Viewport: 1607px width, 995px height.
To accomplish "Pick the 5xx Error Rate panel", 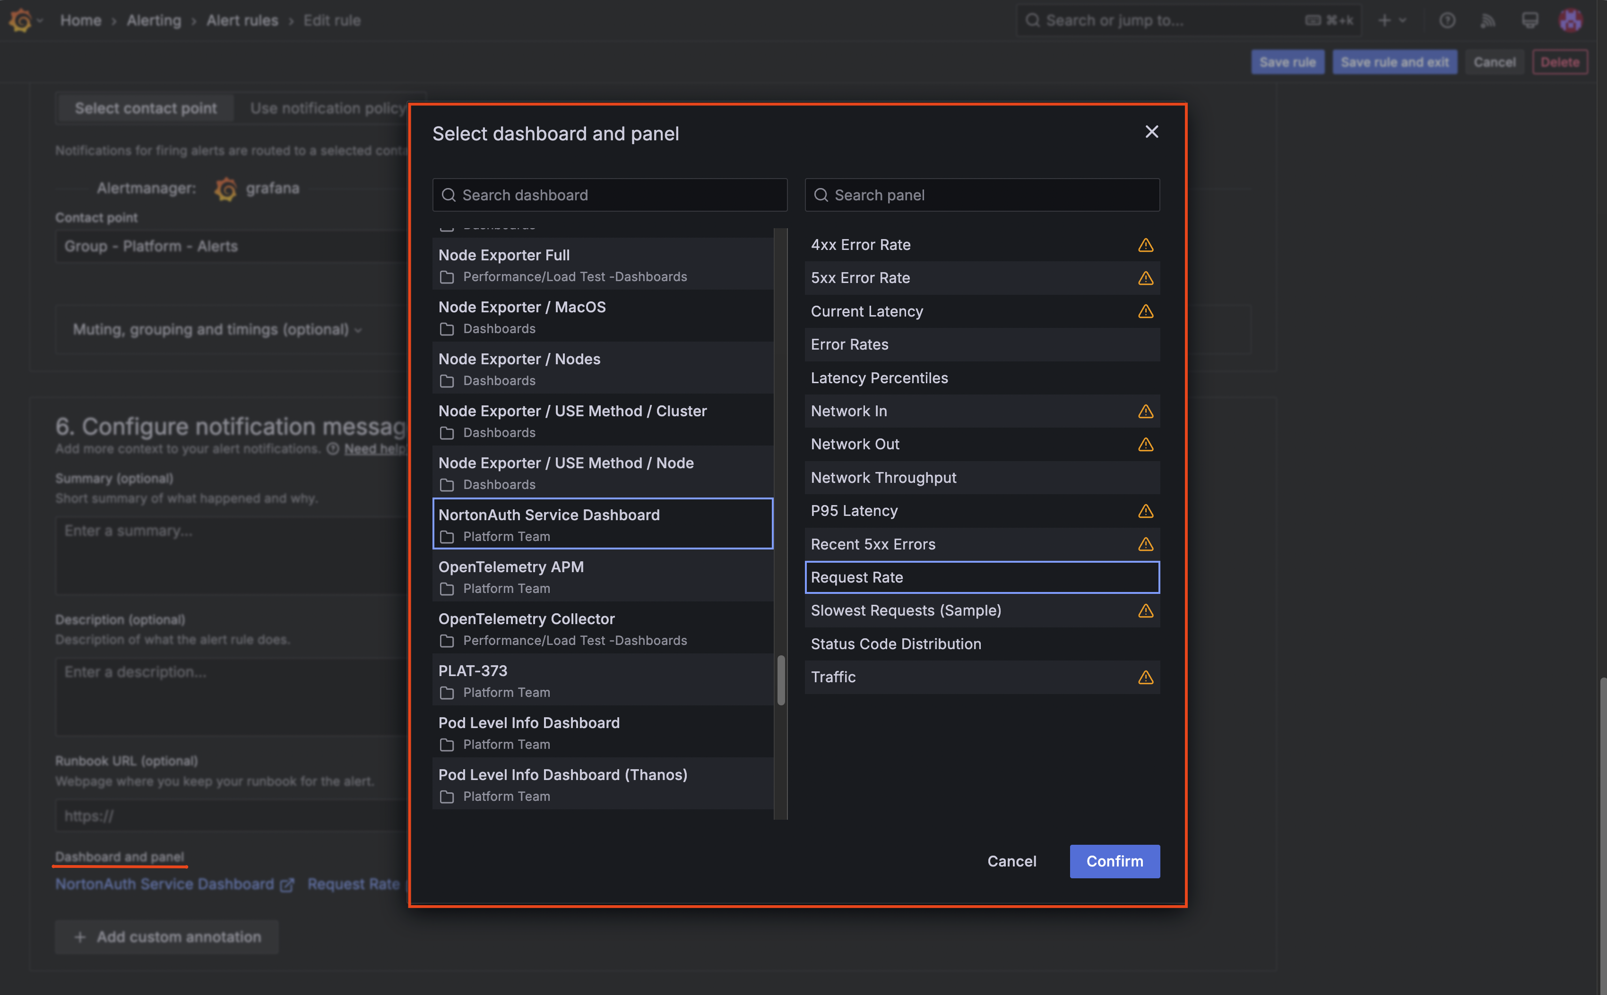I will pyautogui.click(x=982, y=278).
